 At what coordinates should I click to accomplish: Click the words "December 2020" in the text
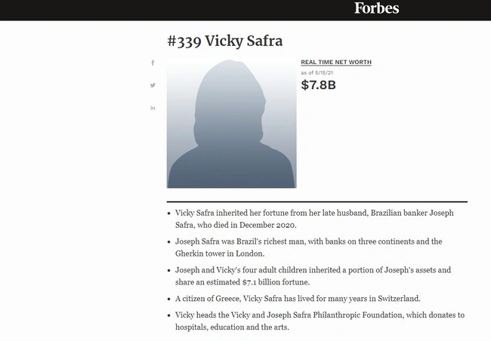[269, 225]
